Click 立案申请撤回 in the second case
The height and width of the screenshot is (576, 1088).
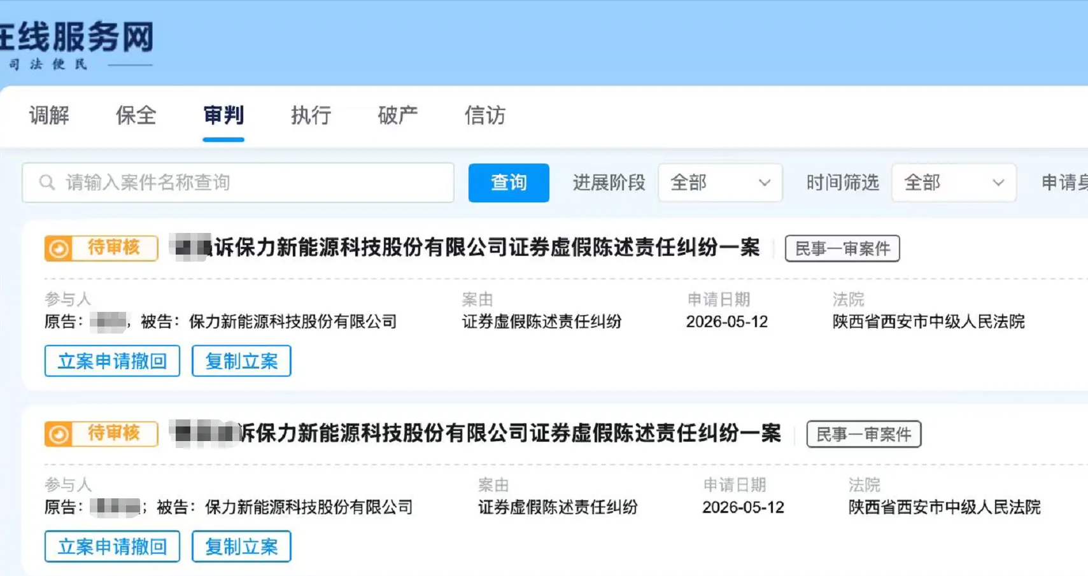[x=112, y=546]
